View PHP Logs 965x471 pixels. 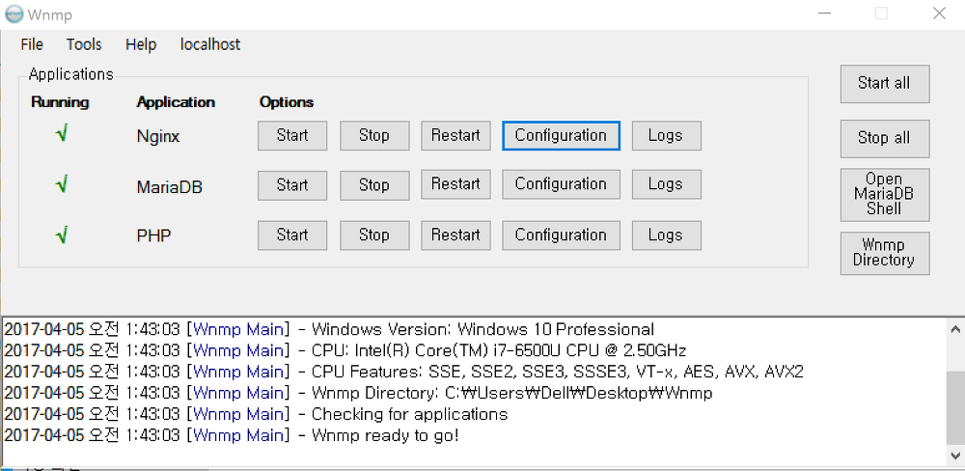point(666,235)
